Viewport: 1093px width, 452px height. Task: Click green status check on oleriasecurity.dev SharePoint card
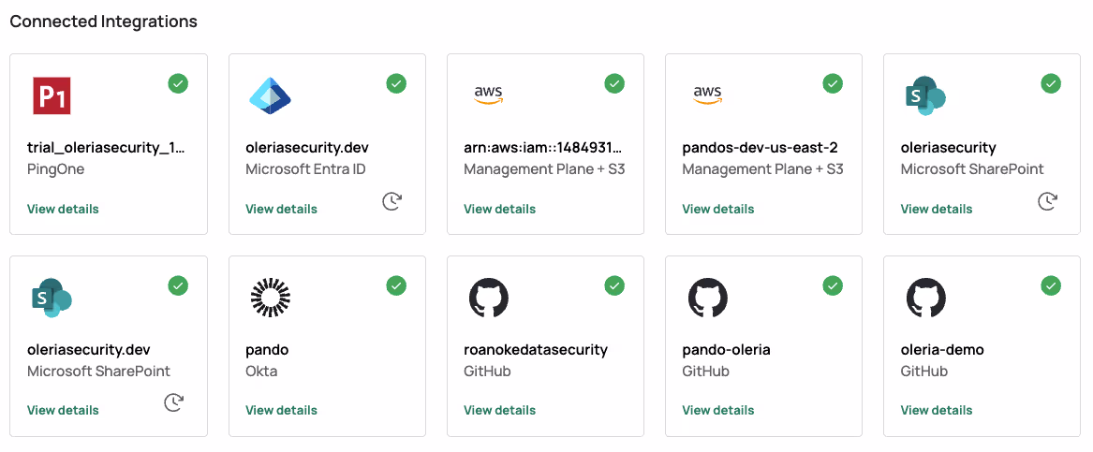click(x=178, y=285)
